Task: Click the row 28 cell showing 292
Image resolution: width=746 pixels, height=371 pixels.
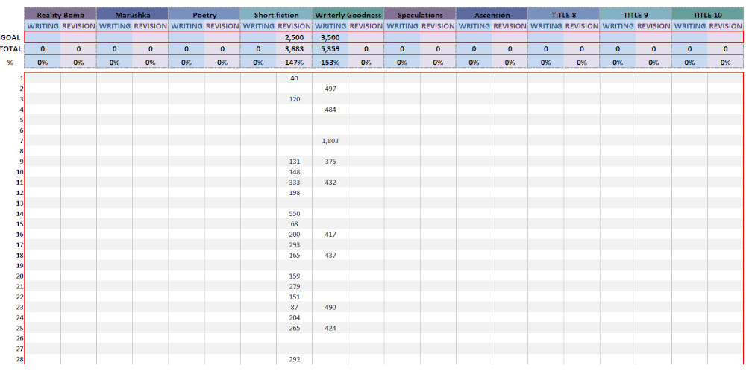Action: [294, 359]
